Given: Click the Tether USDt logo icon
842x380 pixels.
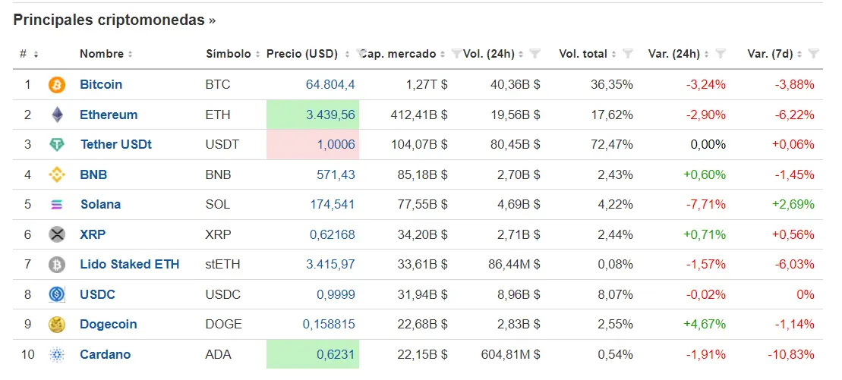Looking at the screenshot, I should [56, 144].
